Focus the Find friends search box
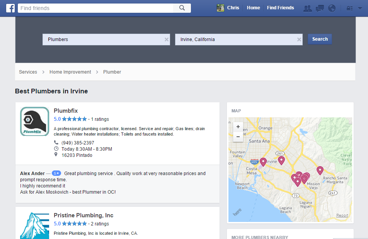This screenshot has height=239, width=368. click(95, 8)
